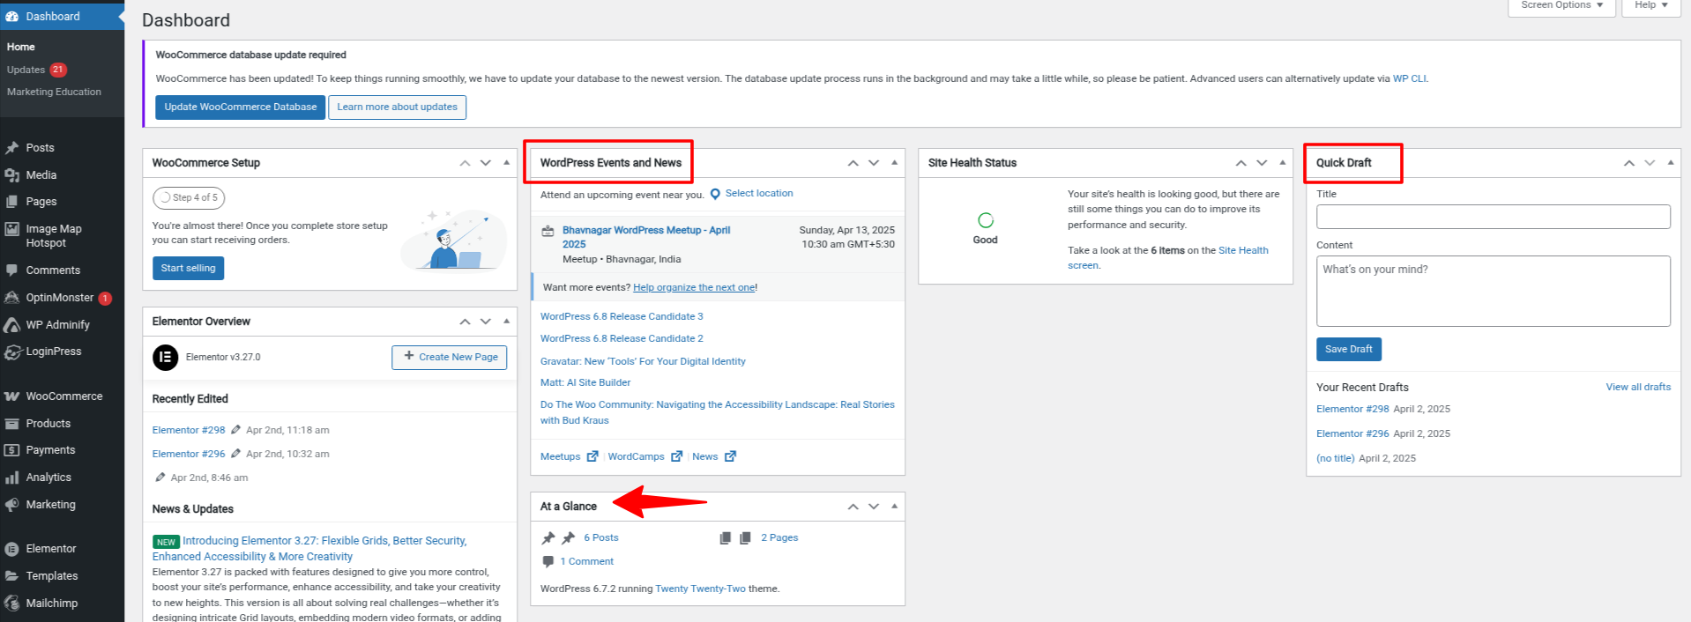Click the Mailchimp icon in sidebar
This screenshot has height=622, width=1691.
pos(12,603)
